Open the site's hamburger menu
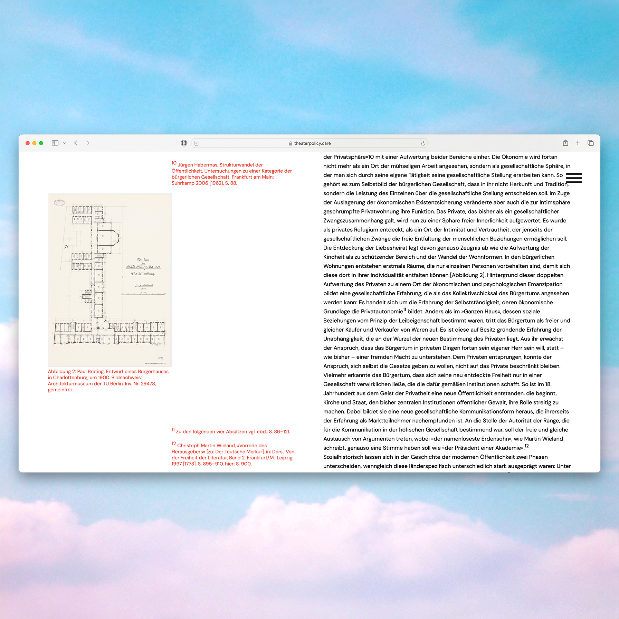The width and height of the screenshot is (619, 619). (x=574, y=178)
